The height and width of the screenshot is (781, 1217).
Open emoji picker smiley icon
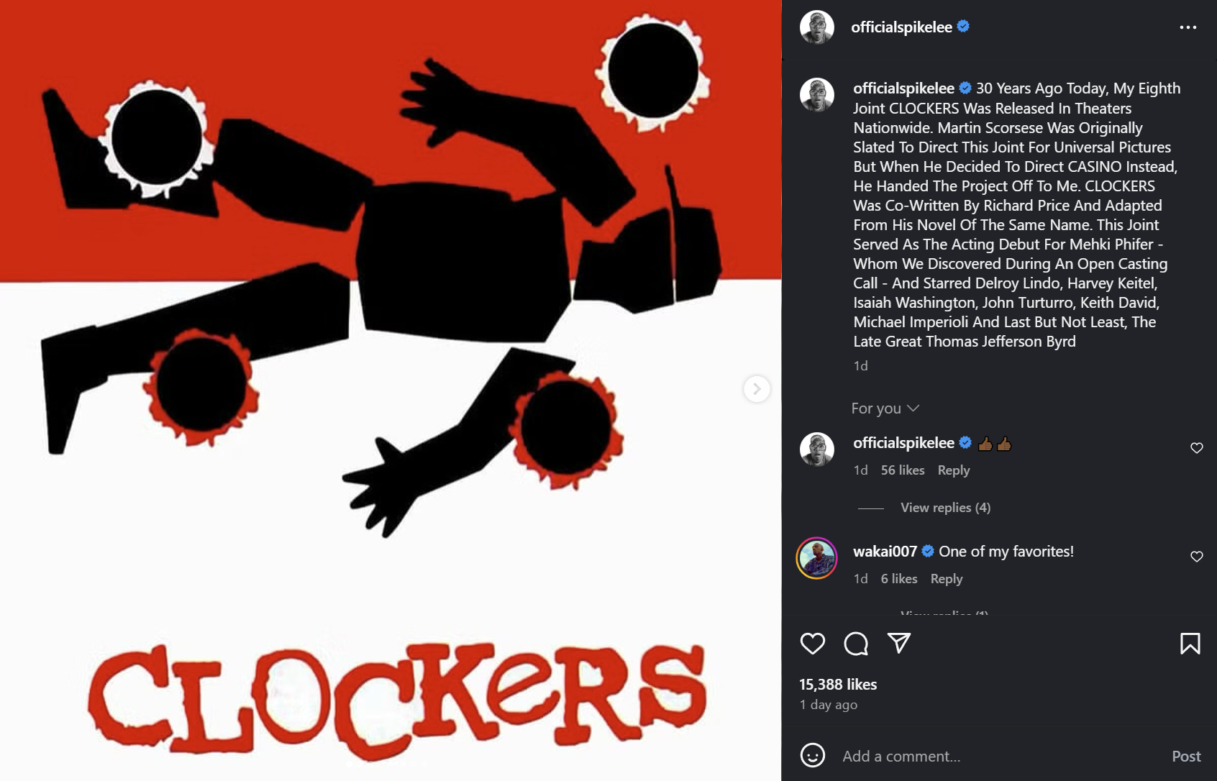pyautogui.click(x=813, y=755)
